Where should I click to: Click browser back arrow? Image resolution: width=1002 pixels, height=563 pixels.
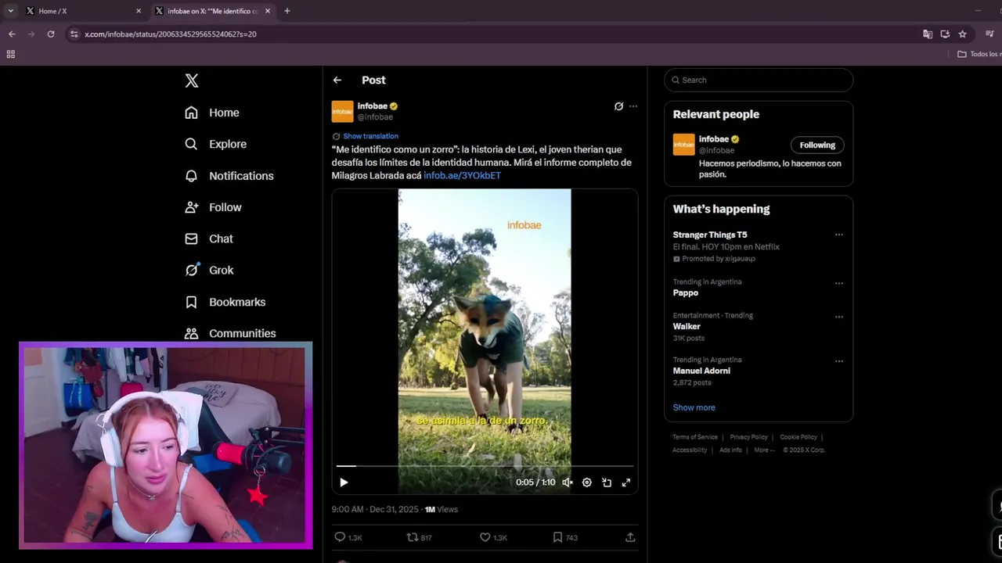click(x=12, y=34)
